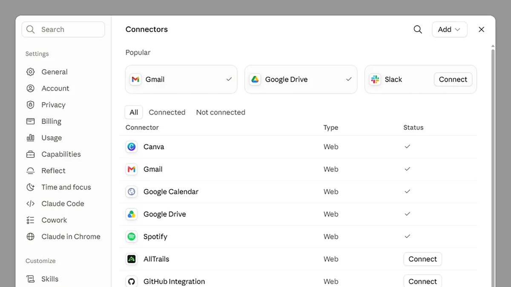This screenshot has width=511, height=287.
Task: Select the Claude Code brackets icon
Action: [x=30, y=204]
